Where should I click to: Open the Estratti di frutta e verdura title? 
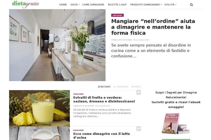point(104,99)
